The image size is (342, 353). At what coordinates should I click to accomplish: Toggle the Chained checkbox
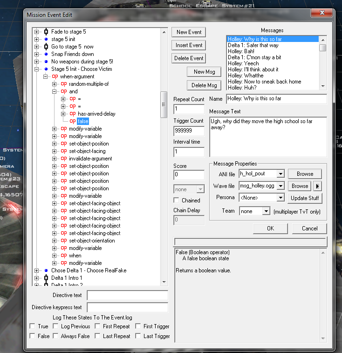[x=177, y=201]
